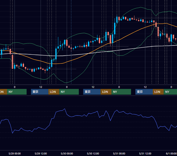177x156 pixels.
Task: Click the hour label 12 above 5/29 12:00
Action: click(41, 87)
